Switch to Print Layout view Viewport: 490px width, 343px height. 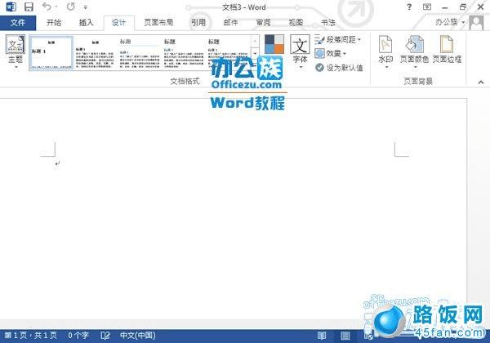345,336
